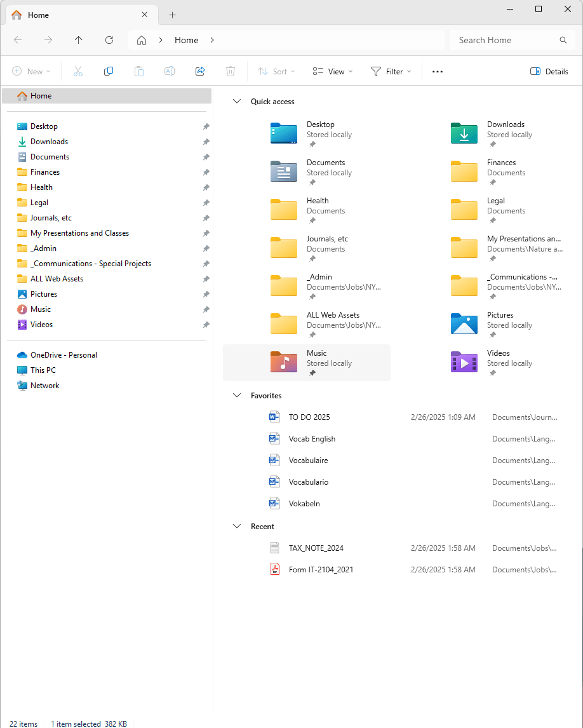The image size is (583, 728).
Task: Unpin _Admin in the navigation pane
Action: [206, 248]
